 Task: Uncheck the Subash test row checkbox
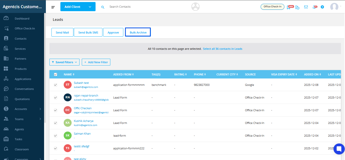(x=56, y=85)
